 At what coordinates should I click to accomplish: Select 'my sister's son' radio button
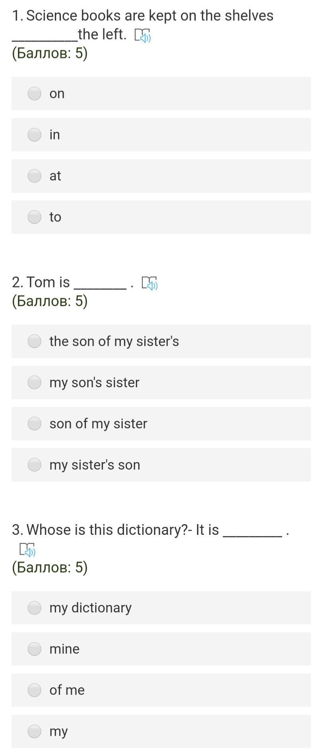(35, 465)
